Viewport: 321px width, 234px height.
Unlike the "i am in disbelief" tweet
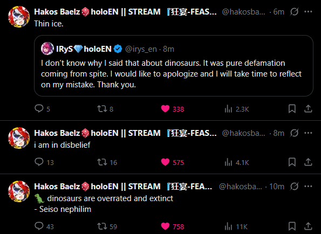click(x=173, y=162)
